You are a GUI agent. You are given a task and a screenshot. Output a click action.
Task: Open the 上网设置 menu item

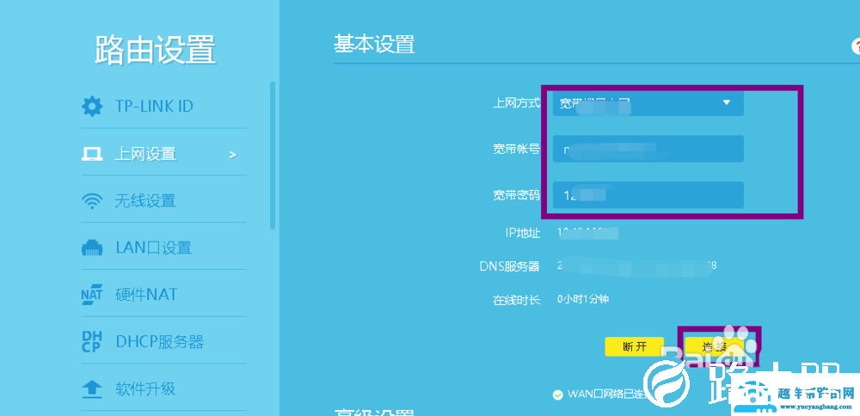point(164,154)
